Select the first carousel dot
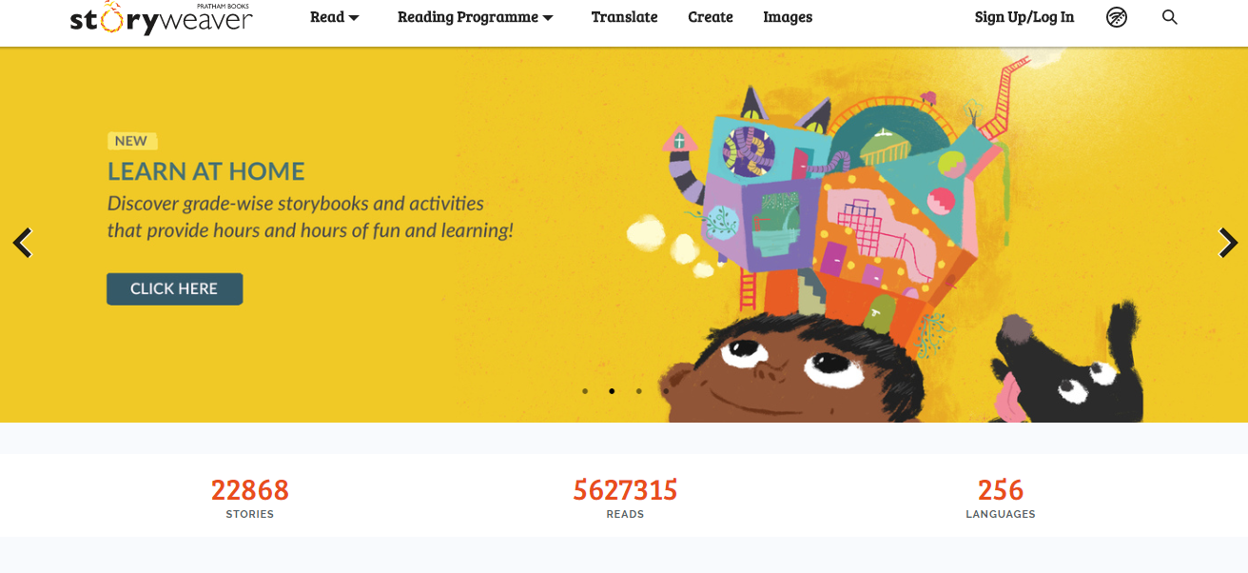 coord(585,391)
